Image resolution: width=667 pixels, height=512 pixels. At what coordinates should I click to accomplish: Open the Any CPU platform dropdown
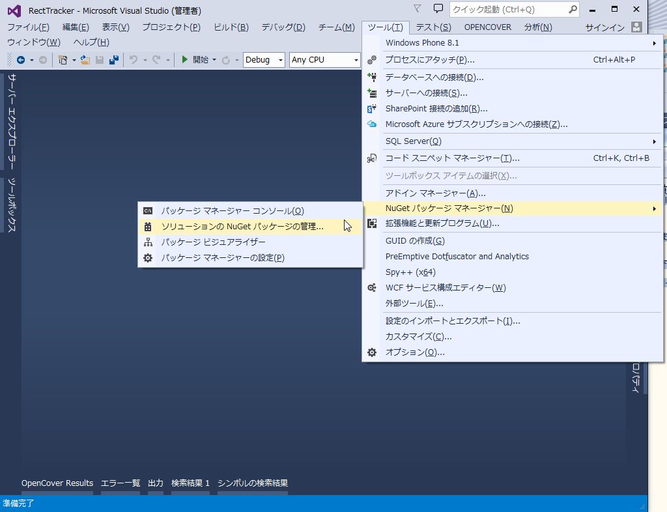(324, 59)
